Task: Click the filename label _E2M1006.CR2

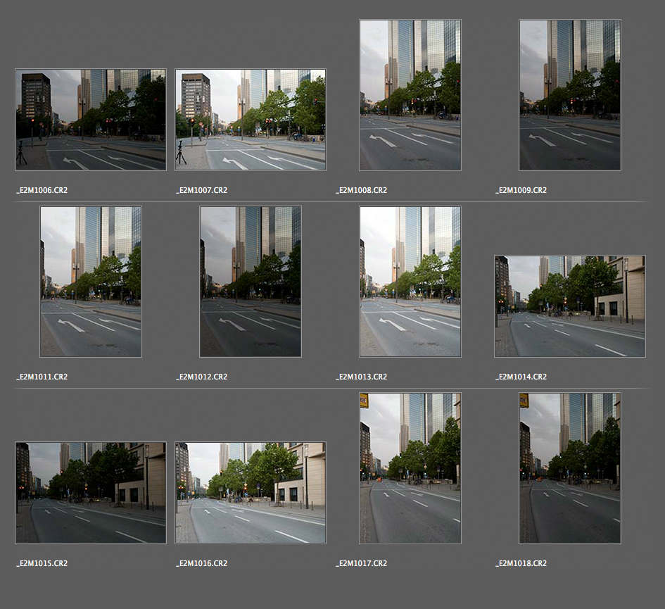Action: [x=42, y=190]
